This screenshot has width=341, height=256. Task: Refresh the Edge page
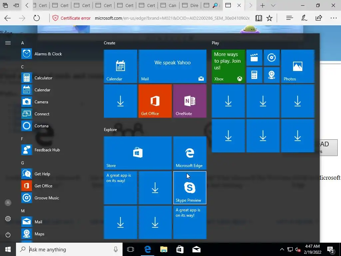(x=37, y=18)
